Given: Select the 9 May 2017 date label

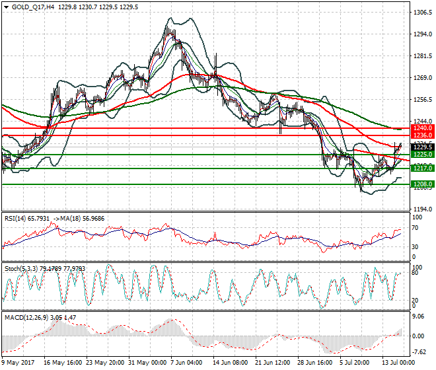Looking at the screenshot, I should pyautogui.click(x=18, y=363).
